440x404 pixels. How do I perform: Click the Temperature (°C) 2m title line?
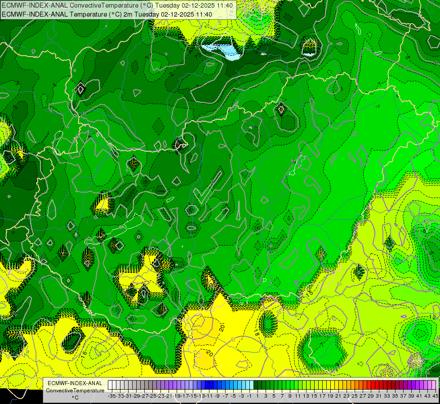tap(107, 14)
